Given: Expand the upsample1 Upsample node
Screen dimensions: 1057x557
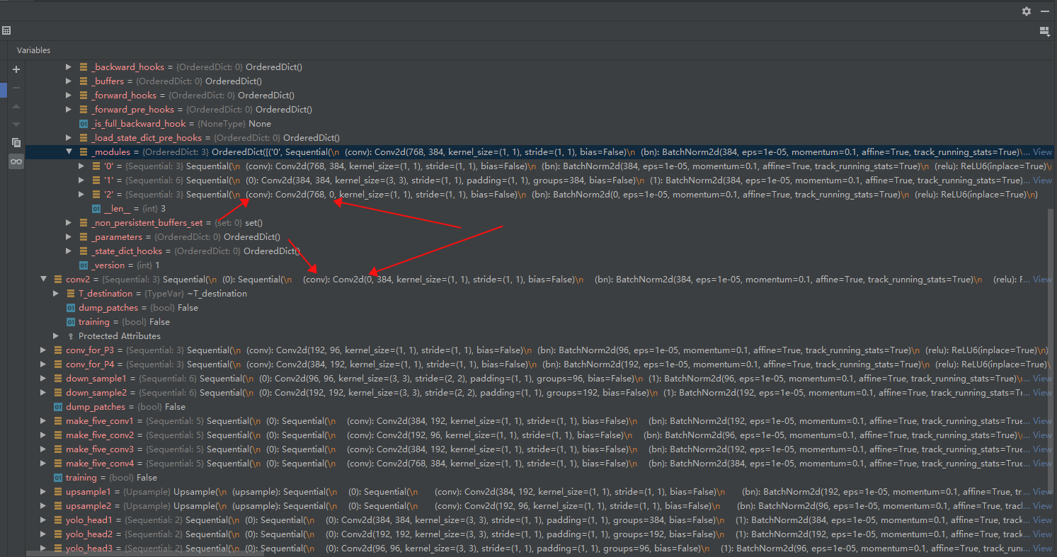Looking at the screenshot, I should click(x=43, y=491).
